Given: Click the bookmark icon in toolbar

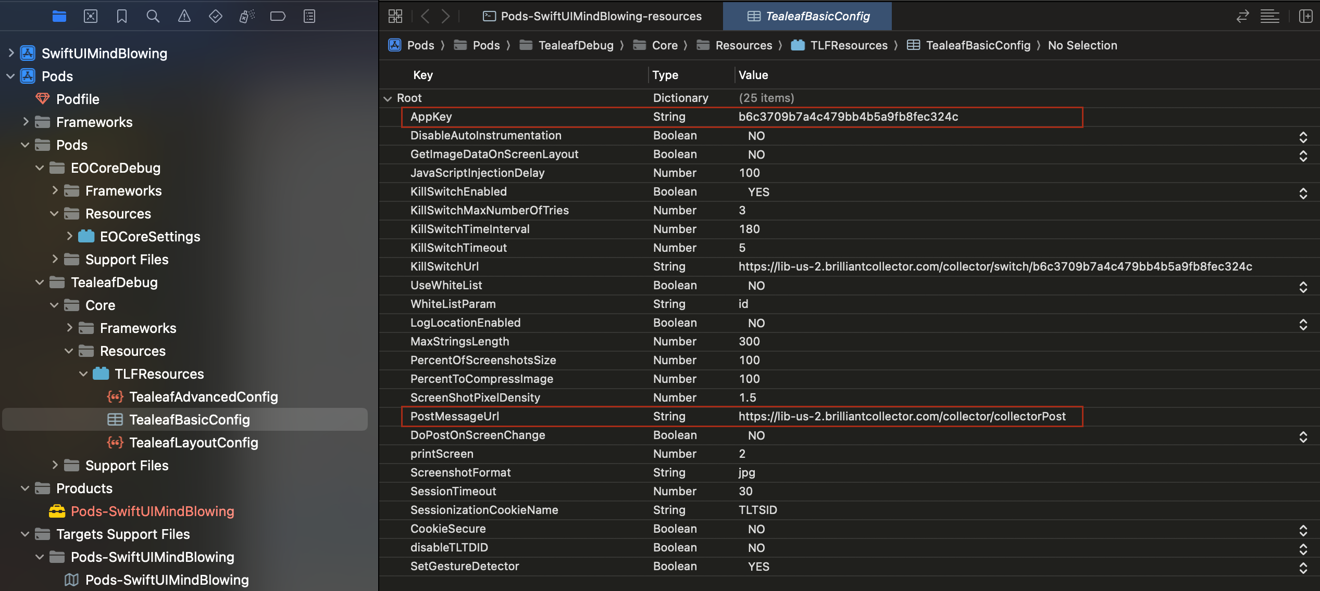Looking at the screenshot, I should (121, 15).
